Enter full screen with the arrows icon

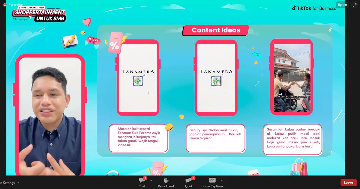tap(354, 5)
